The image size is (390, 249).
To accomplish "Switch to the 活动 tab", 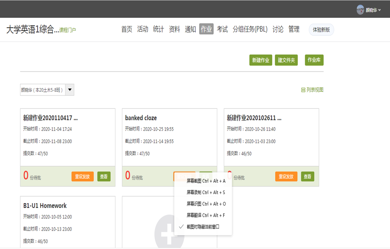I will click(143, 29).
